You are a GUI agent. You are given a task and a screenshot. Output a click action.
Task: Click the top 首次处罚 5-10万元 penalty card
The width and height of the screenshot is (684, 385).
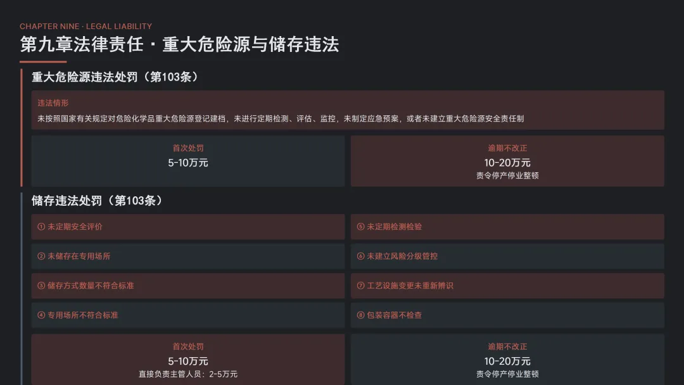click(x=187, y=161)
